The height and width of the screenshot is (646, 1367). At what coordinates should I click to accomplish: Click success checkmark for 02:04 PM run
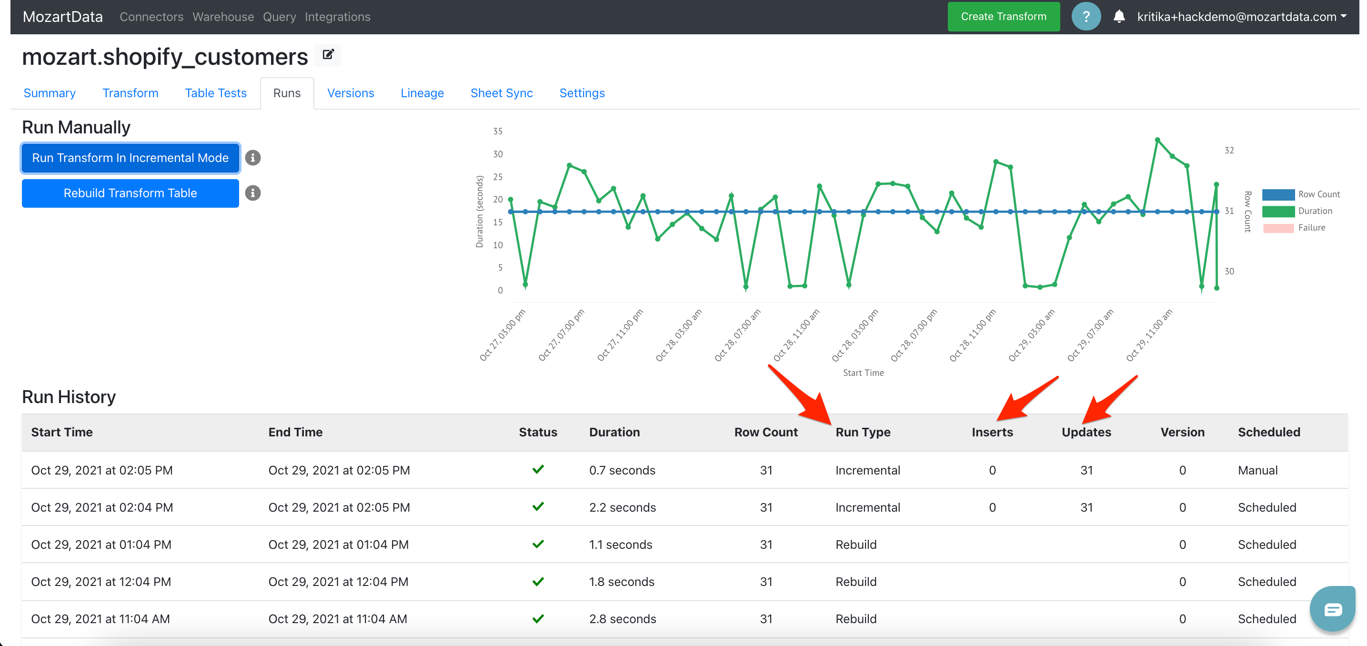click(x=538, y=506)
